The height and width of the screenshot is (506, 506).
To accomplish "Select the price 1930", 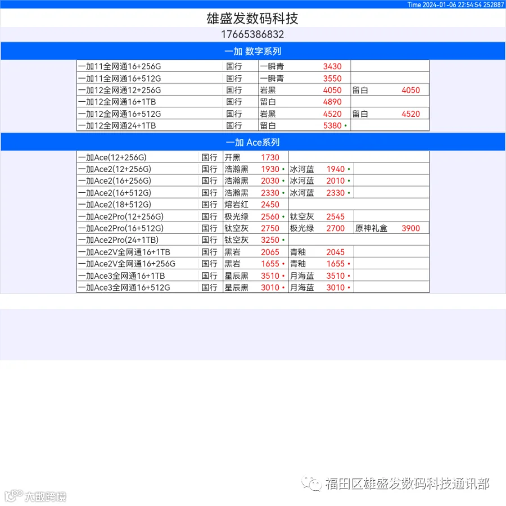I will 270,169.
